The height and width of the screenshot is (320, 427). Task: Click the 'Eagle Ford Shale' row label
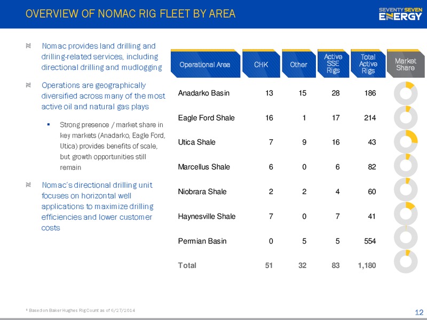[206, 118]
